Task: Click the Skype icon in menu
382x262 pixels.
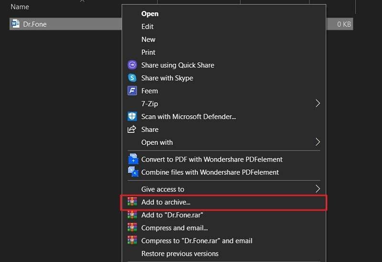Action: click(x=132, y=78)
